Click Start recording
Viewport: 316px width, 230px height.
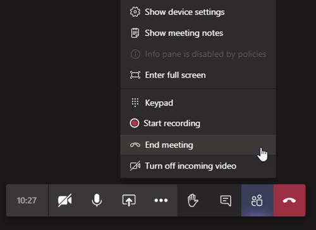pyautogui.click(x=198, y=123)
